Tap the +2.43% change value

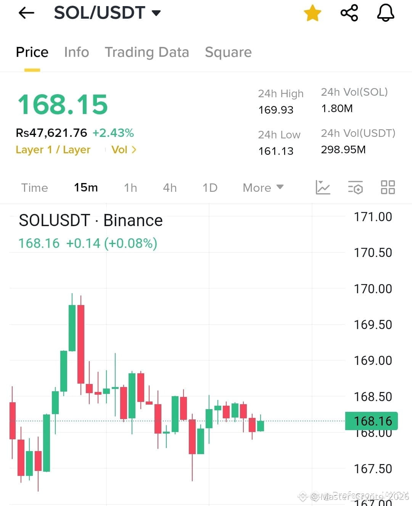pyautogui.click(x=113, y=133)
